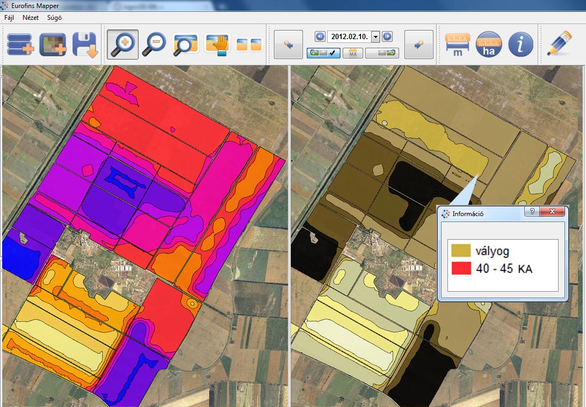Select the zoom out magnifier tool
586x407 pixels.
[154, 45]
